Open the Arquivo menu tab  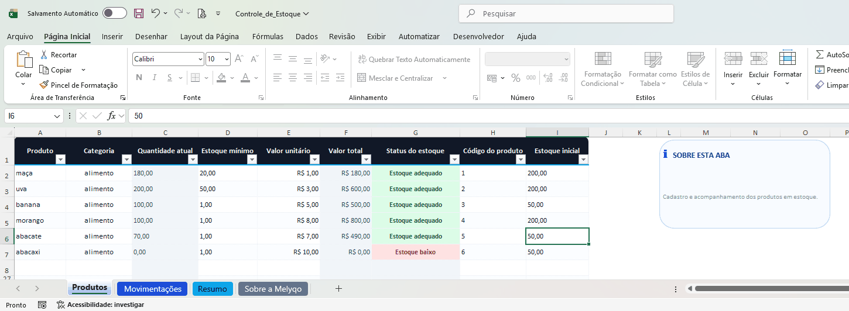click(20, 36)
